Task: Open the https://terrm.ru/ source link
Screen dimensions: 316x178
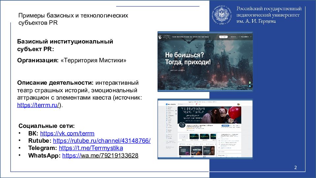Action: (38, 105)
